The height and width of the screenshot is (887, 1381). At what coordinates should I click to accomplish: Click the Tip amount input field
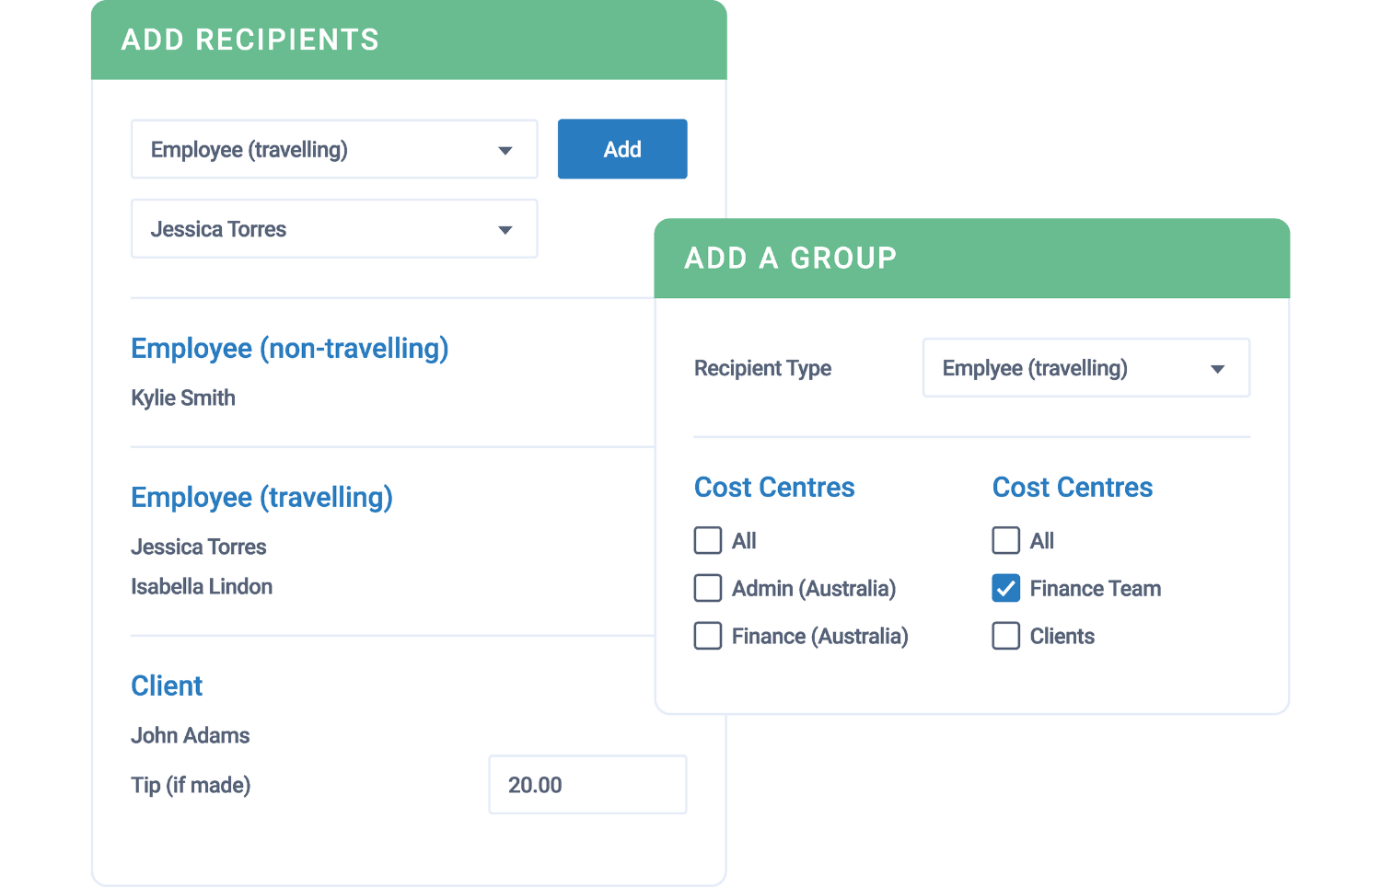coord(587,785)
